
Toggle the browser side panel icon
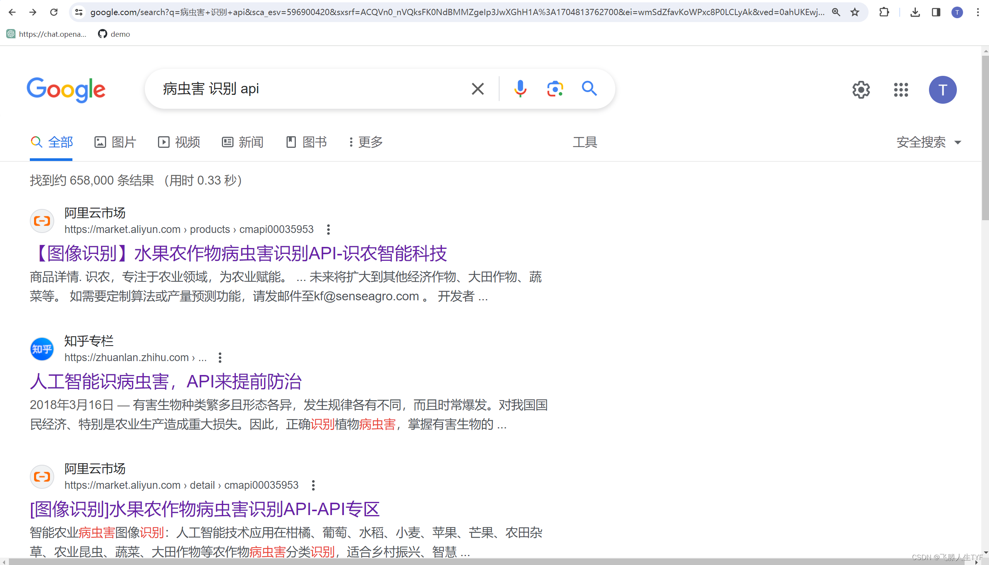pyautogui.click(x=936, y=12)
